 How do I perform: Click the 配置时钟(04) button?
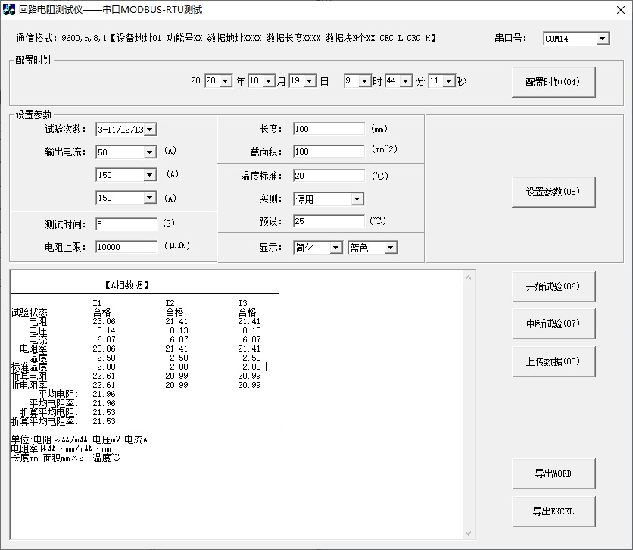click(x=553, y=82)
